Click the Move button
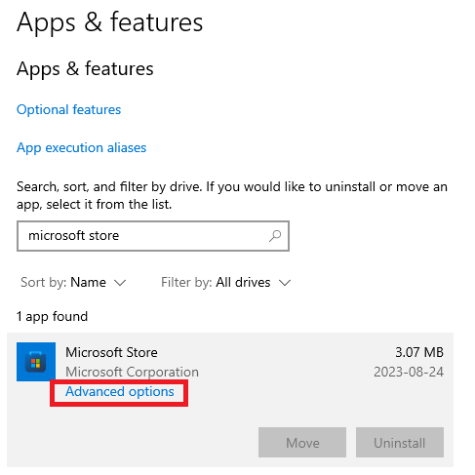This screenshot has height=475, width=475. point(302,443)
